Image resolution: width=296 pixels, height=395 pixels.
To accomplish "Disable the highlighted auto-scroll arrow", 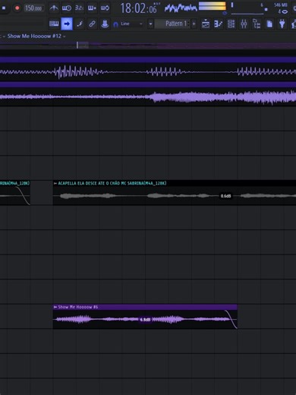I will coord(67,24).
